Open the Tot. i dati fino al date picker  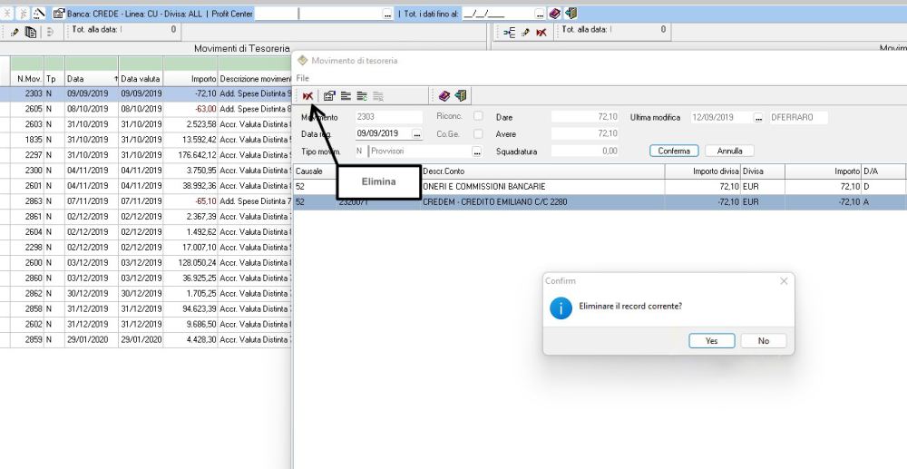[x=541, y=14]
